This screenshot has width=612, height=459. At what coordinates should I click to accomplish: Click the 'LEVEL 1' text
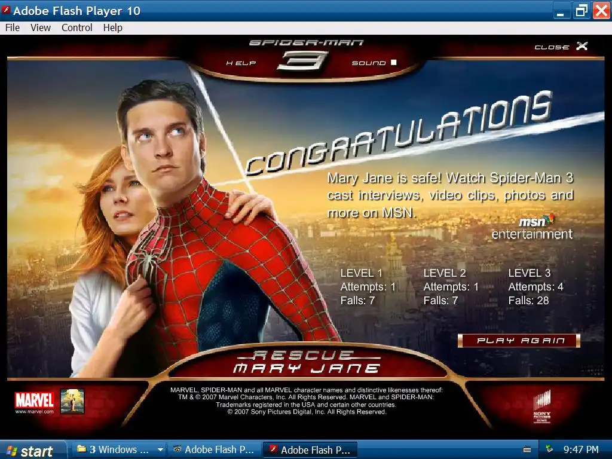tap(361, 273)
